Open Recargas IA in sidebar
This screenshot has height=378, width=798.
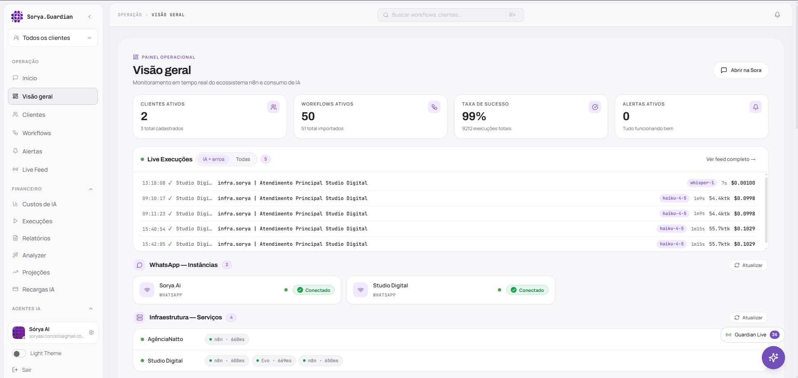point(53,289)
